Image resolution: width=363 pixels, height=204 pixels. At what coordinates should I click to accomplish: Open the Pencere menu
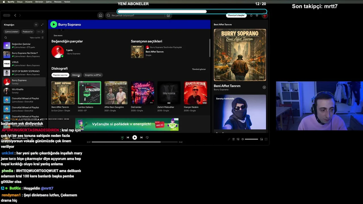point(58,2)
